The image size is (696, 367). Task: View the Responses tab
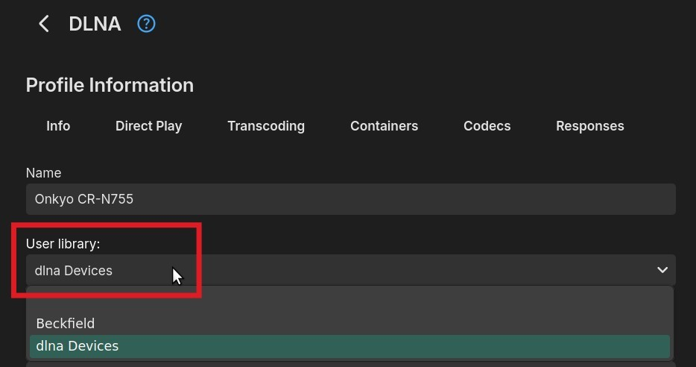pyautogui.click(x=589, y=126)
